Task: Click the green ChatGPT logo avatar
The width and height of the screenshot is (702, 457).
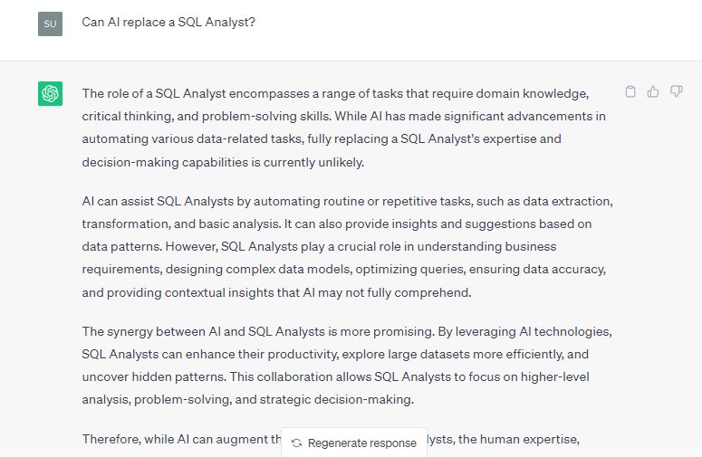Action: (x=50, y=93)
